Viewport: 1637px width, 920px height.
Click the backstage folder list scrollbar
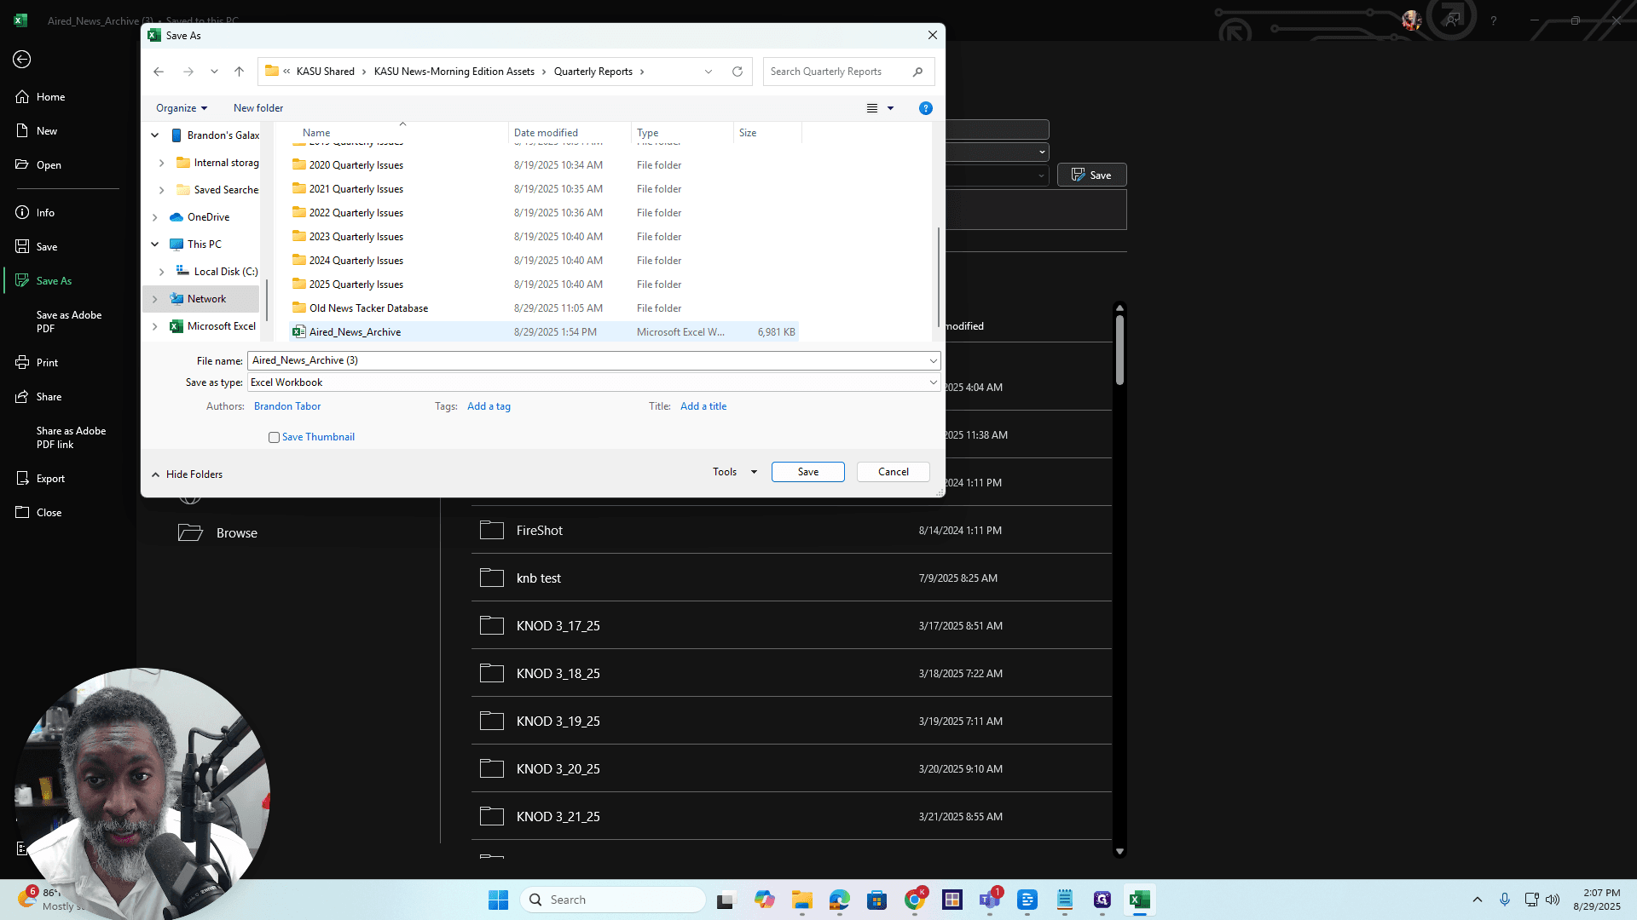click(x=1119, y=352)
